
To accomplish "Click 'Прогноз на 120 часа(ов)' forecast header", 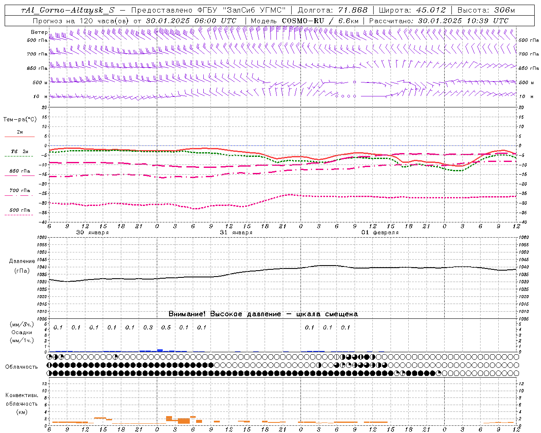I will [82, 21].
